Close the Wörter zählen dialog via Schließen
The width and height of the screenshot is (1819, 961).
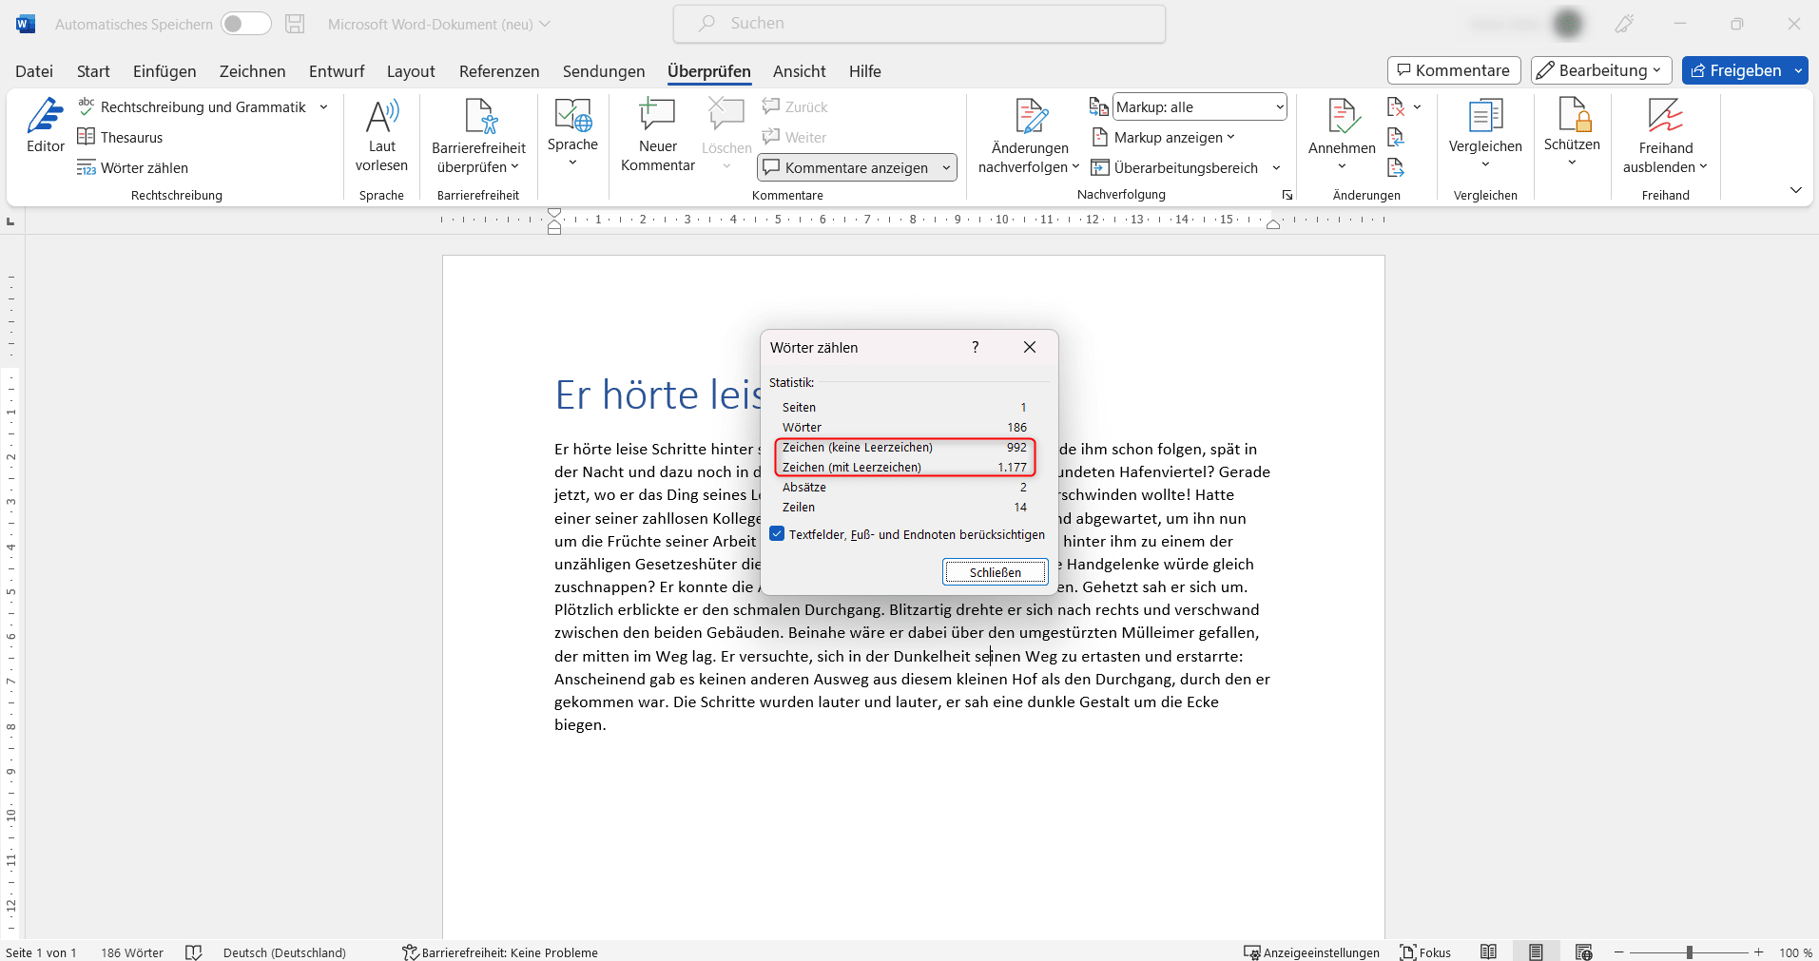point(995,571)
